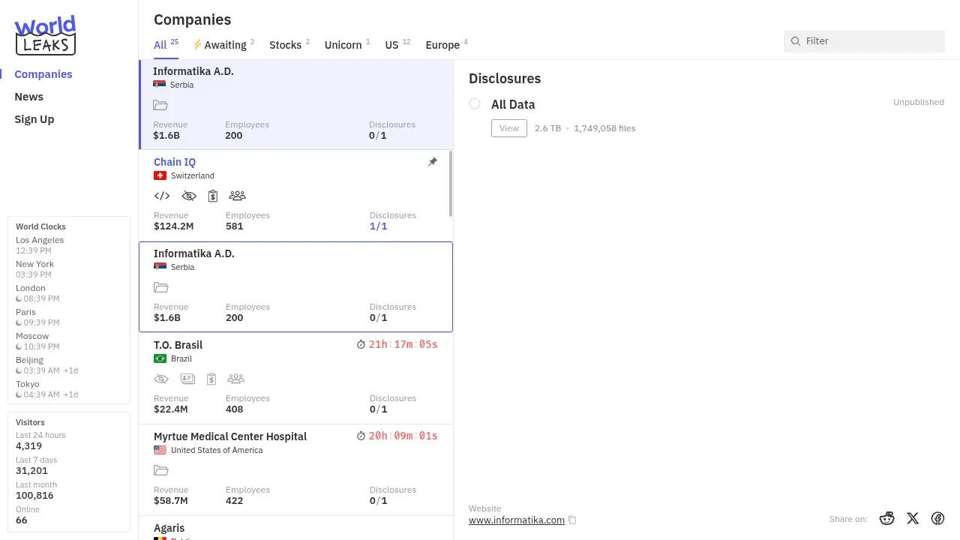
Task: Focus the Filter search field
Action: click(x=870, y=41)
